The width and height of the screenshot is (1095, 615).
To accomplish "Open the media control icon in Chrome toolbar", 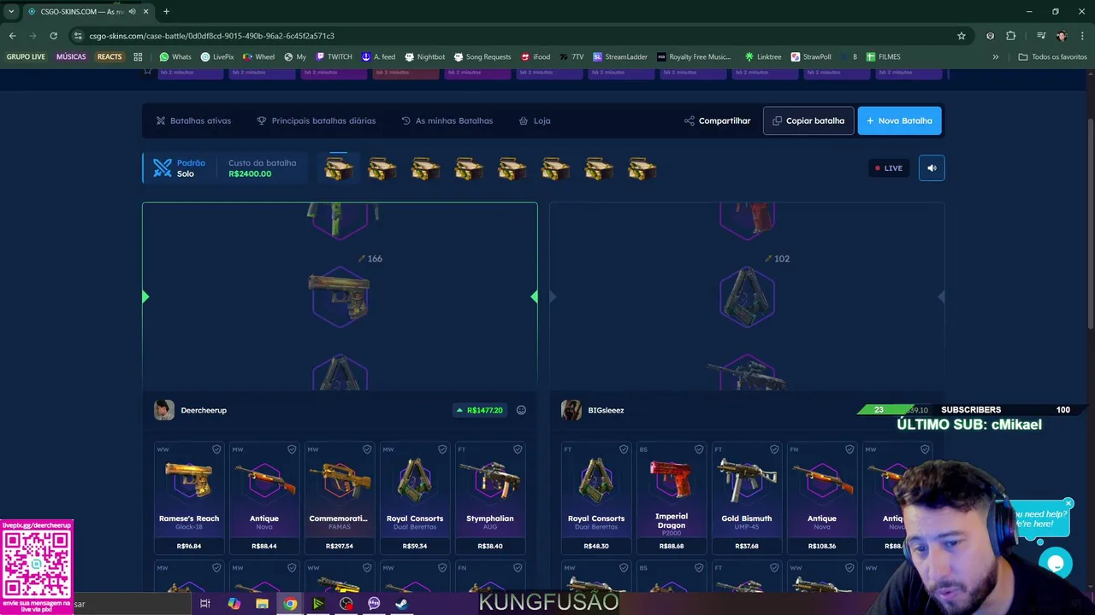I will pyautogui.click(x=1040, y=36).
